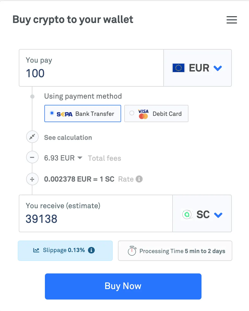
Task: Click the stopwatch icon by Processing Time
Action: (x=132, y=251)
